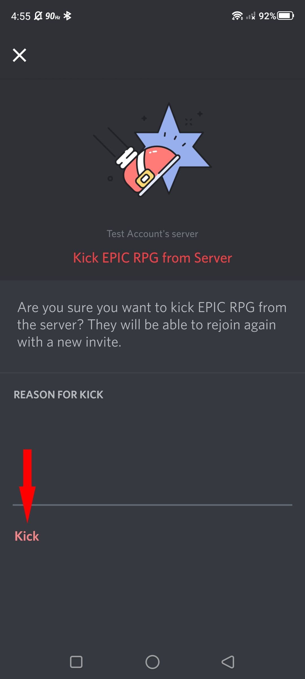305x679 pixels.
Task: Tap the boot kicking star illustration
Action: tap(152, 149)
